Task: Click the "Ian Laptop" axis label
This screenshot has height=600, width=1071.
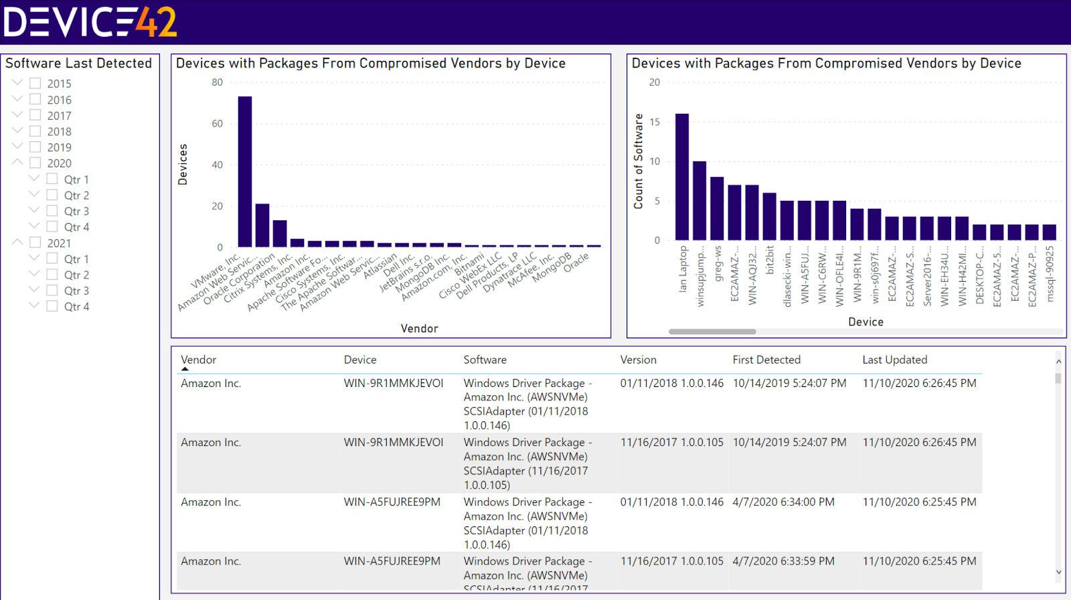Action: pyautogui.click(x=683, y=269)
